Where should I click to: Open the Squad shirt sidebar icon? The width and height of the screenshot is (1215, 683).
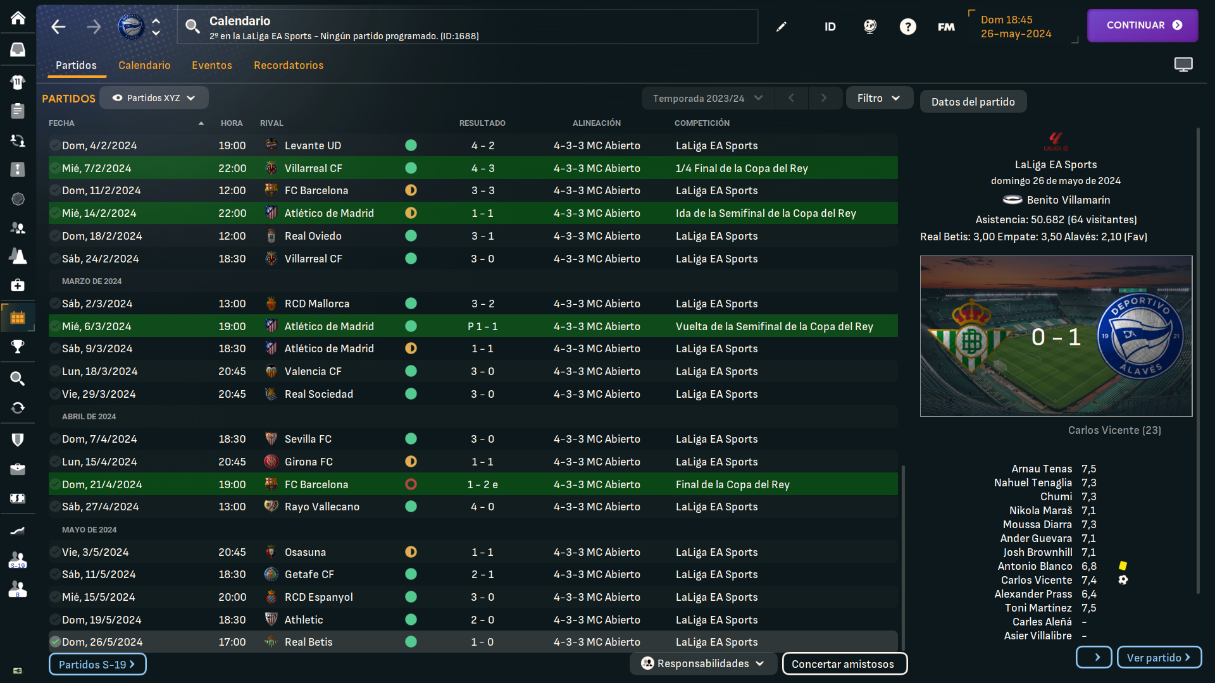click(x=18, y=82)
